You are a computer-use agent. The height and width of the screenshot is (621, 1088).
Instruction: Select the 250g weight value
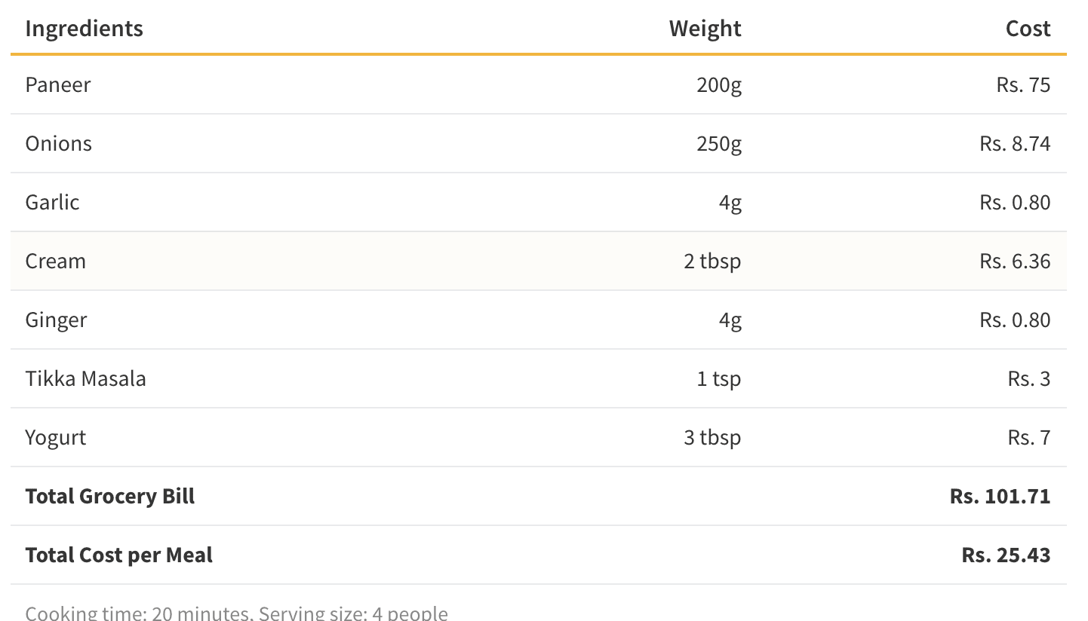(x=719, y=144)
